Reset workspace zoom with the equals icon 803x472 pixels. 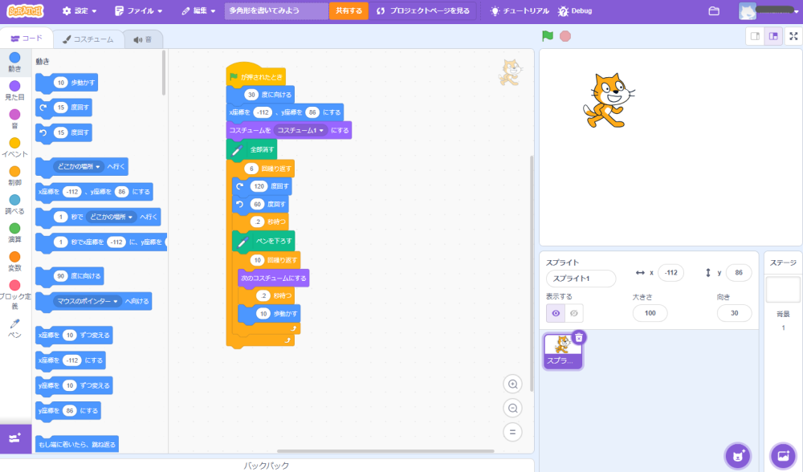click(512, 433)
